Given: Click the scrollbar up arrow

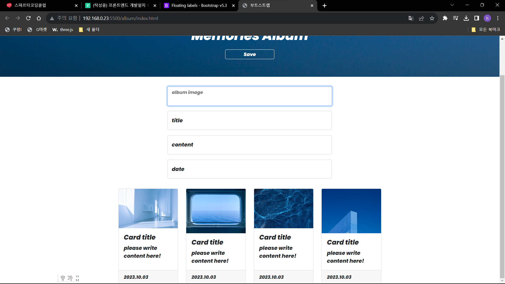Looking at the screenshot, I should [x=502, y=38].
